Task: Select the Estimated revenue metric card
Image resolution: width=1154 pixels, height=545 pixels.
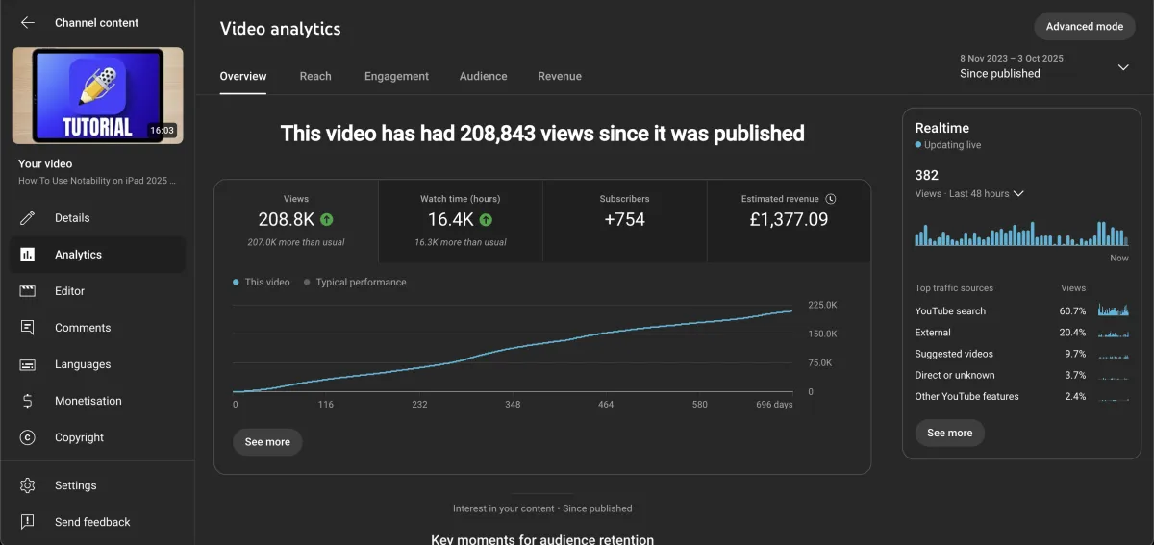Action: 789,221
